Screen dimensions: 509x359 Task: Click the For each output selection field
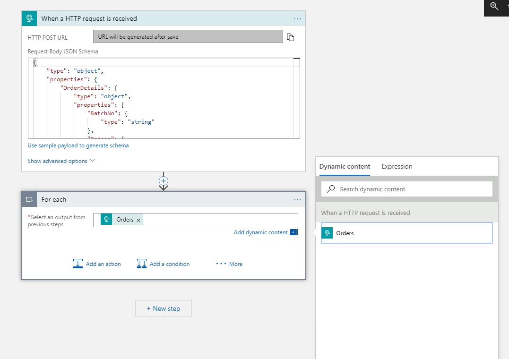[195, 220]
